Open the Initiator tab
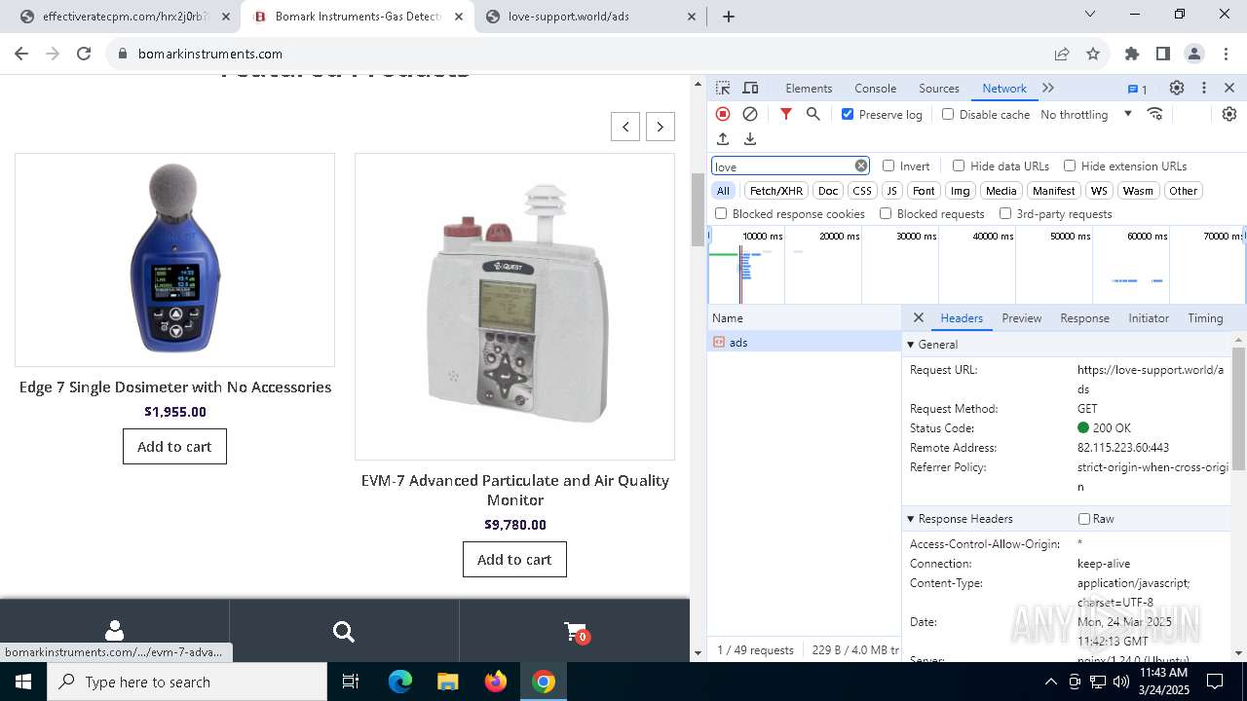Screen dimensions: 1247x701 click(1149, 318)
